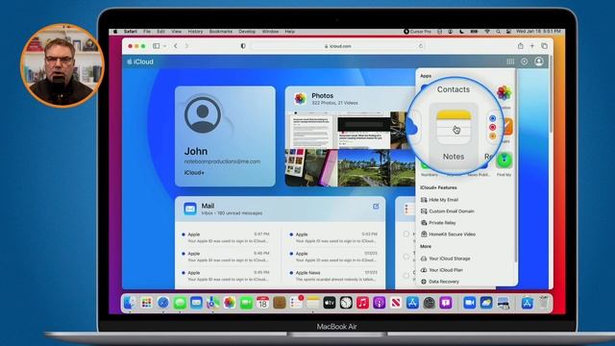This screenshot has width=615, height=346.
Task: Open Finder from the Dock
Action: click(x=130, y=303)
